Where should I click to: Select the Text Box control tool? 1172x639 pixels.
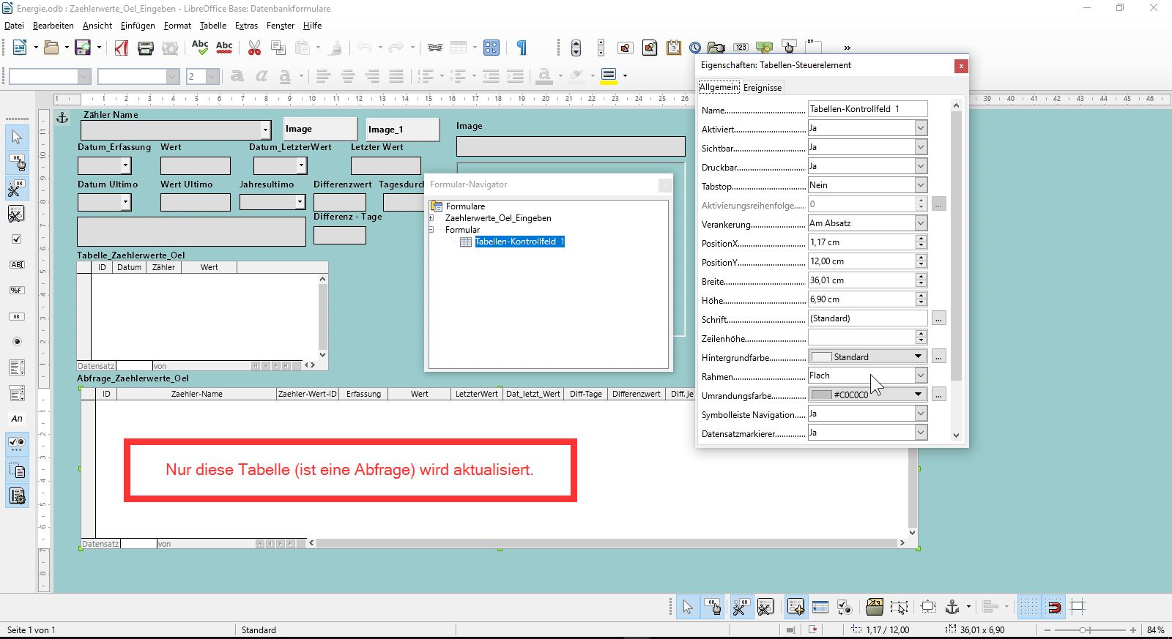(17, 265)
